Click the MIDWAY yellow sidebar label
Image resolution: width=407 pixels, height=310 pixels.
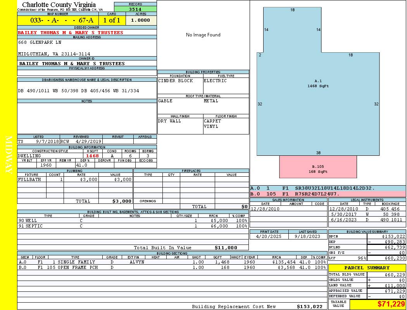point(9,155)
